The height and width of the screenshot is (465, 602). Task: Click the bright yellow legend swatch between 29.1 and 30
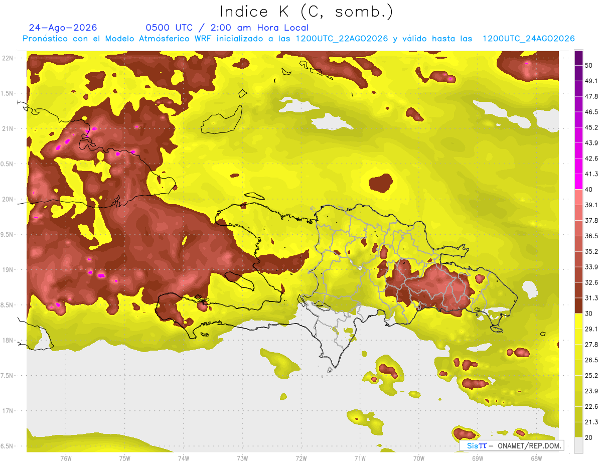coord(578,321)
